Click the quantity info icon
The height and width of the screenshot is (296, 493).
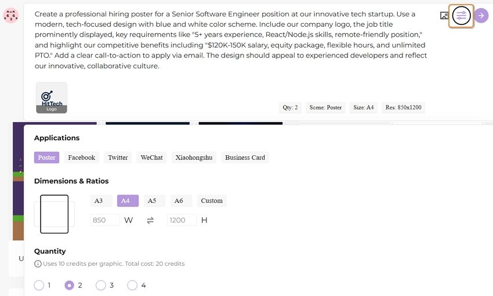pyautogui.click(x=38, y=264)
